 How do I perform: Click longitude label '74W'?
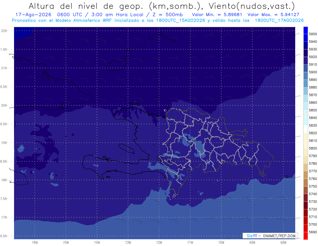pyautogui.click(x=97, y=242)
